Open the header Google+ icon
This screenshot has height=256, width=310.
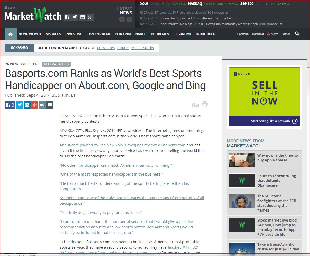click(90, 17)
